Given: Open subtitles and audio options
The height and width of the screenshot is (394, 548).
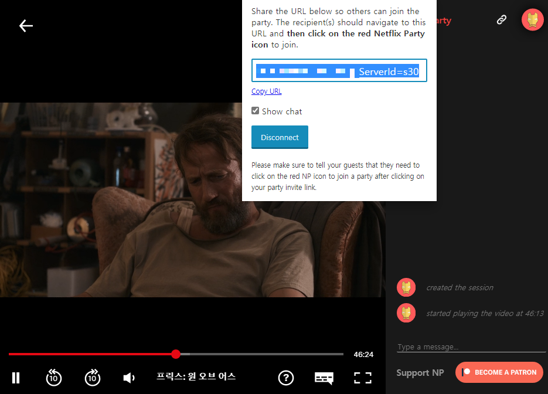Looking at the screenshot, I should click(x=324, y=378).
